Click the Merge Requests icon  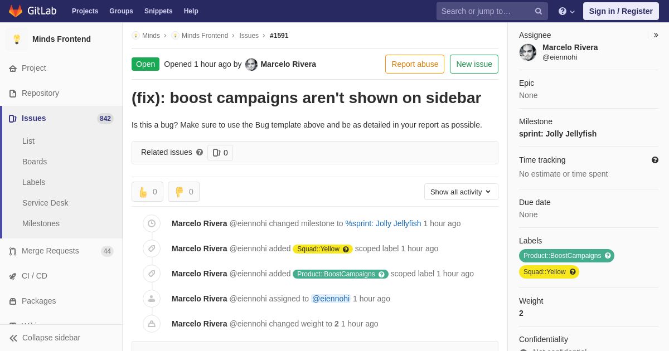coord(13,251)
